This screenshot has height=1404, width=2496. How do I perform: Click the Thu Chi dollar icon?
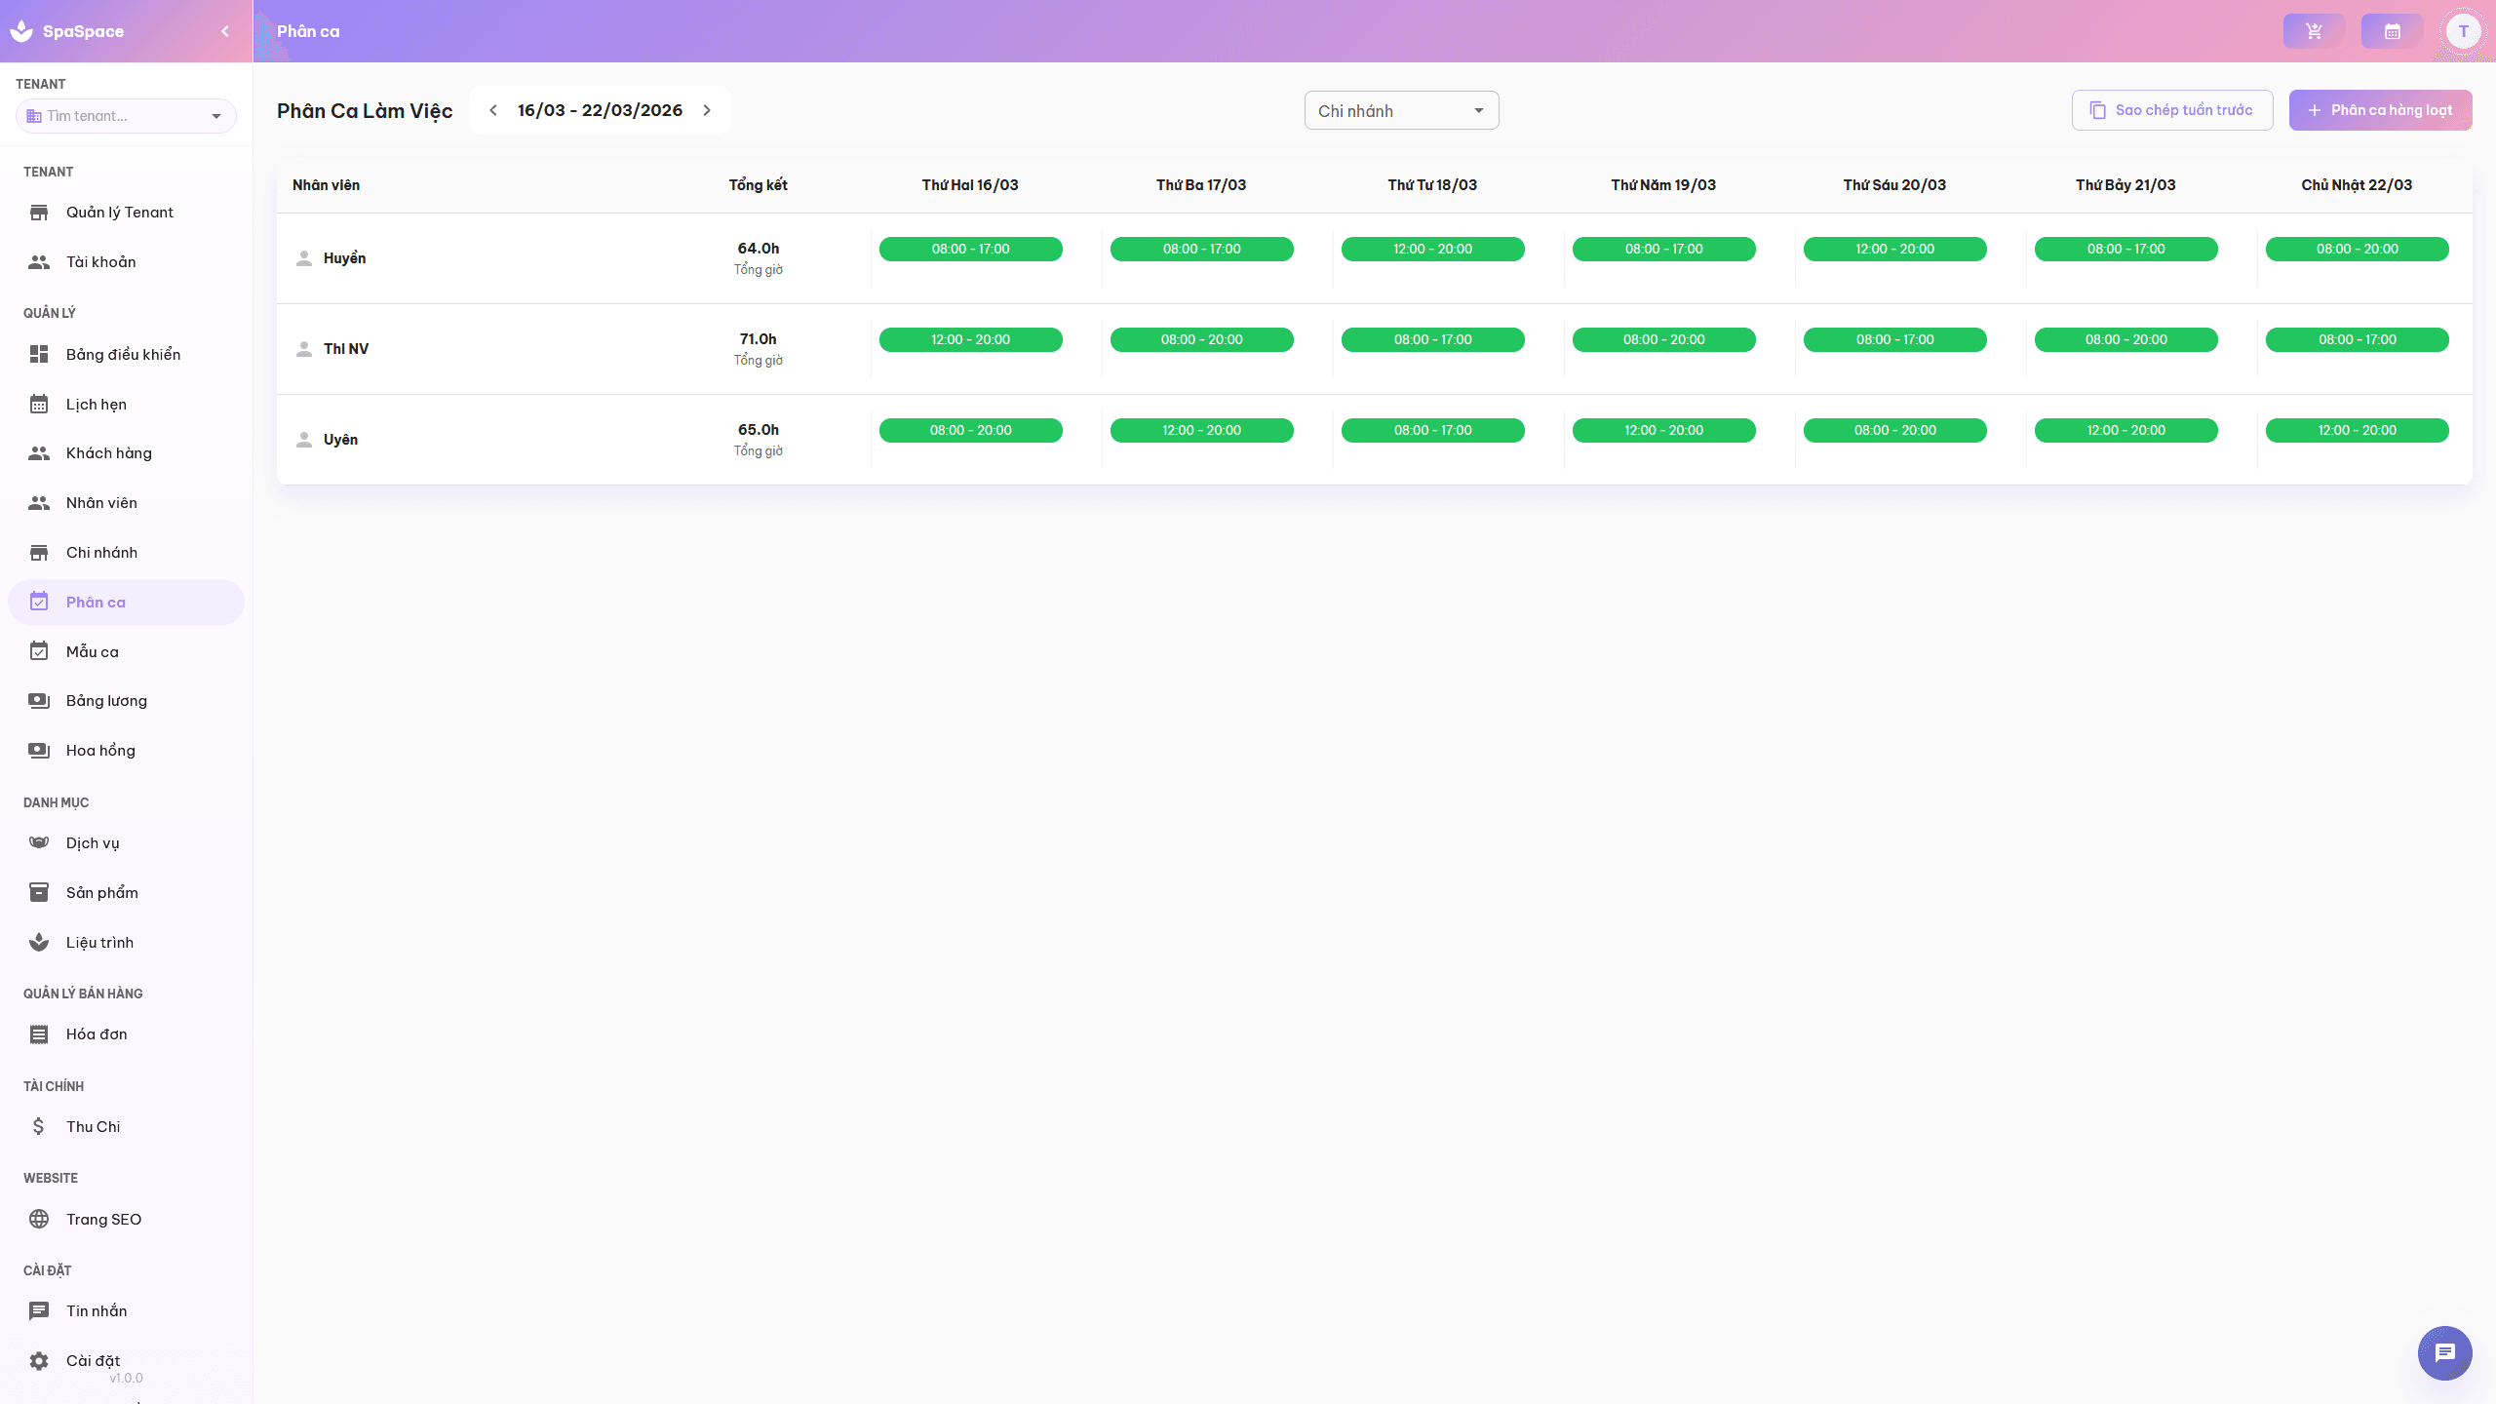click(x=39, y=1126)
